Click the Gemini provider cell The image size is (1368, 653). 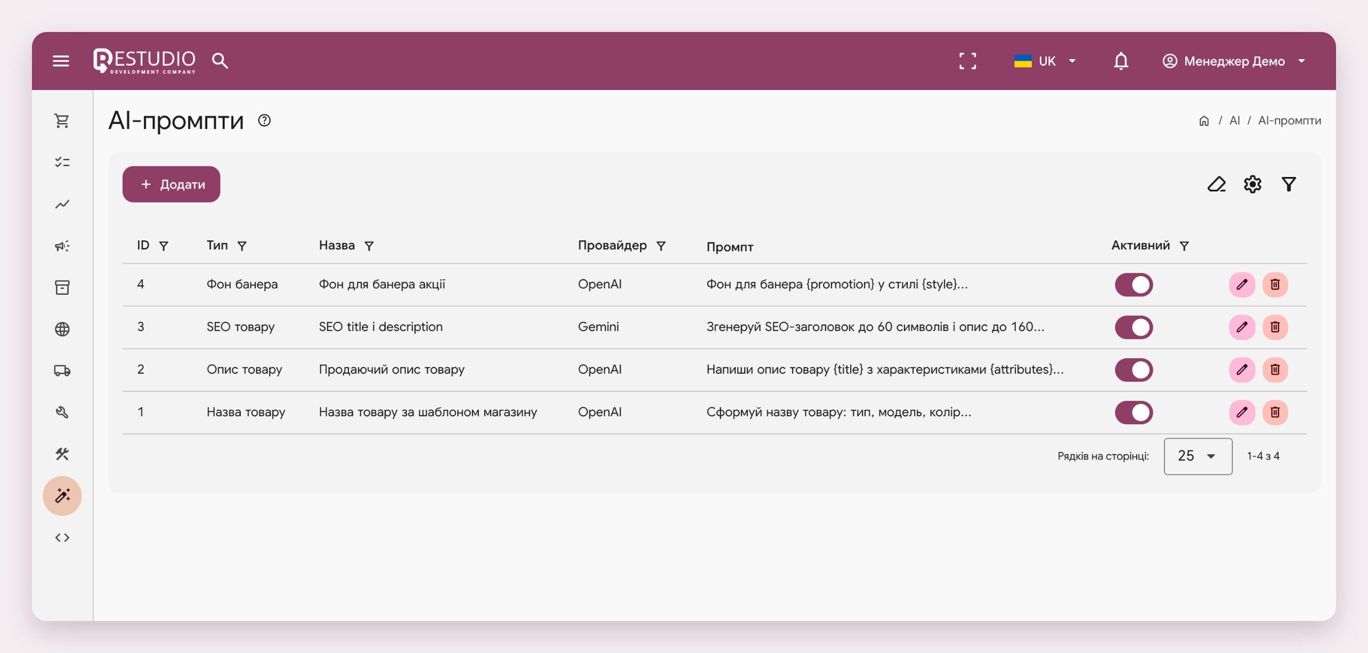tap(598, 327)
